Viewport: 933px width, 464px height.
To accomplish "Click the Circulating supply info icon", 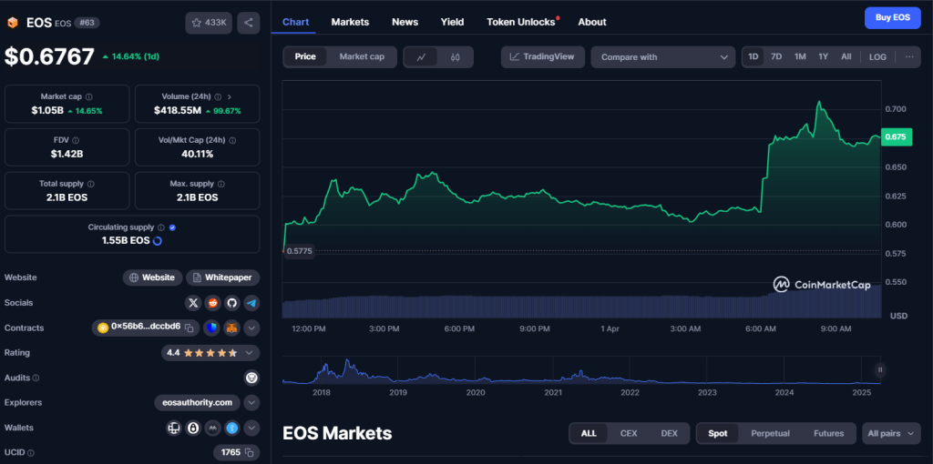I will 160,227.
